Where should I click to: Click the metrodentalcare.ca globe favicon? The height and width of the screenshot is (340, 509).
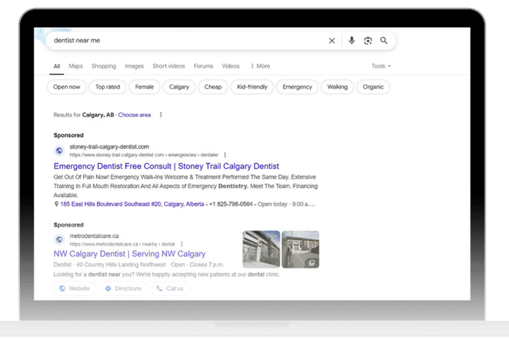(59, 240)
